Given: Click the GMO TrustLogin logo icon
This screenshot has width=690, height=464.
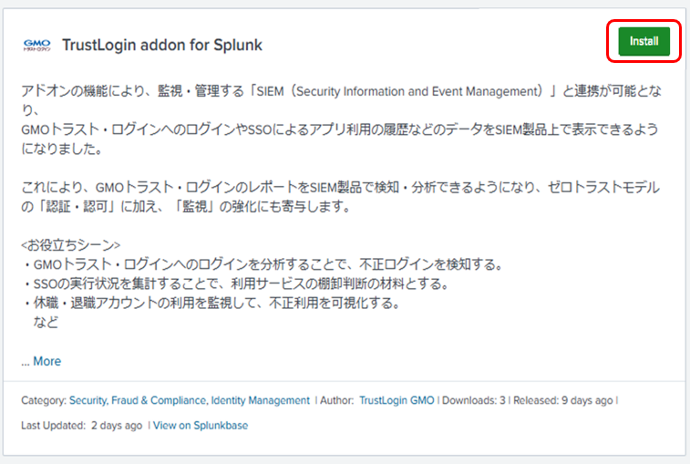Looking at the screenshot, I should (x=37, y=45).
